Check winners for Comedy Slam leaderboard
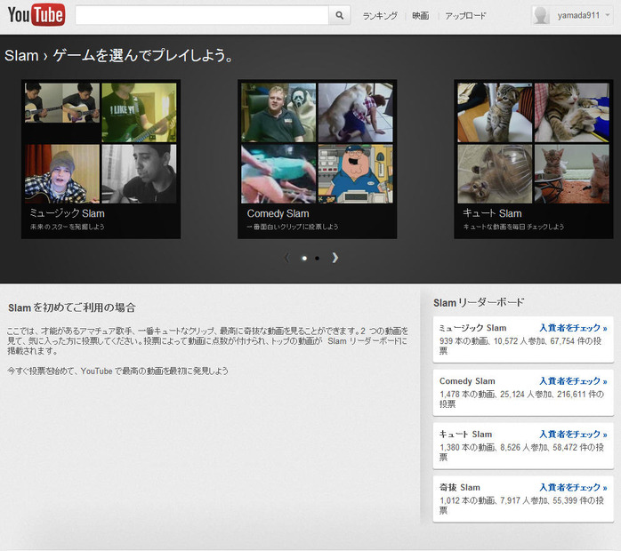This screenshot has width=621, height=551. [x=573, y=381]
